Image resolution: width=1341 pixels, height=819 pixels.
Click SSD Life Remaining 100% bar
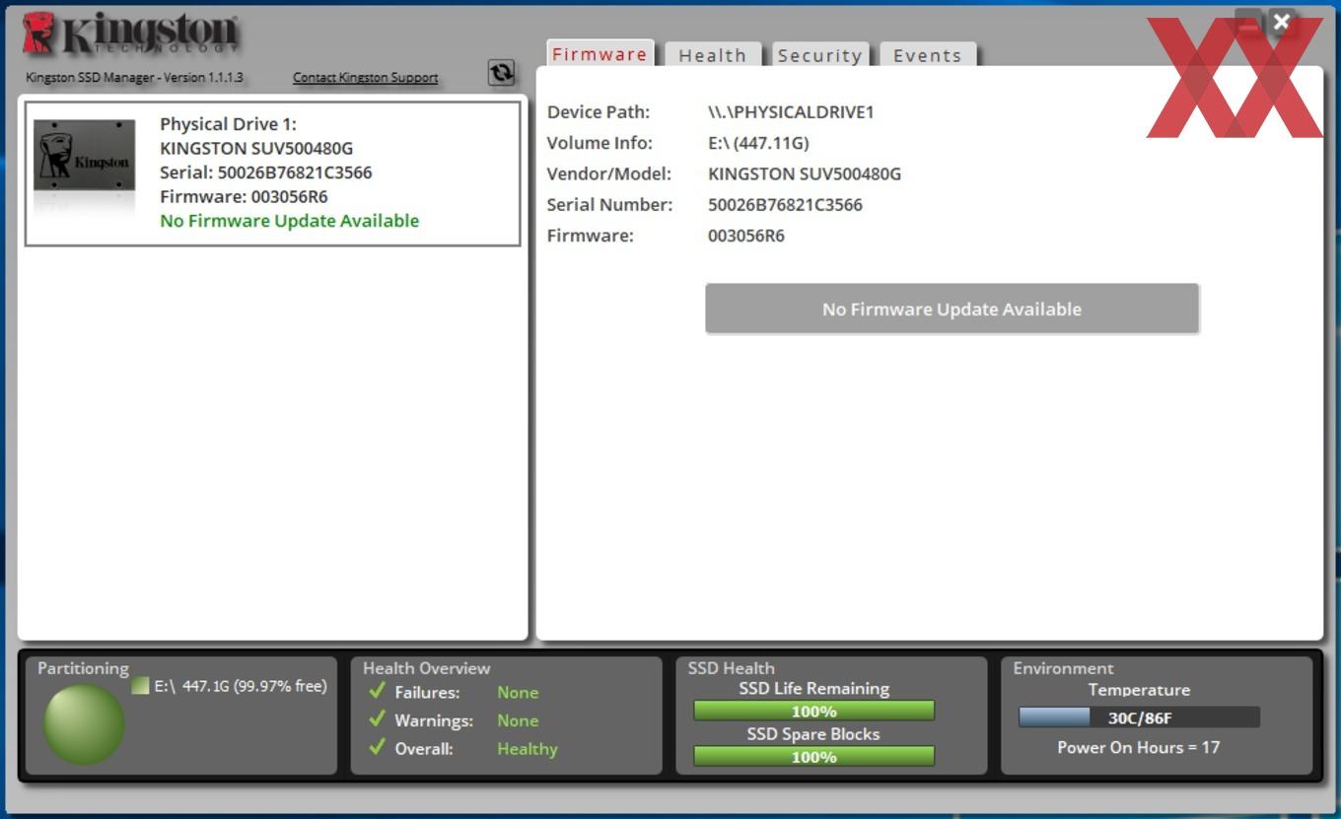[x=813, y=711]
